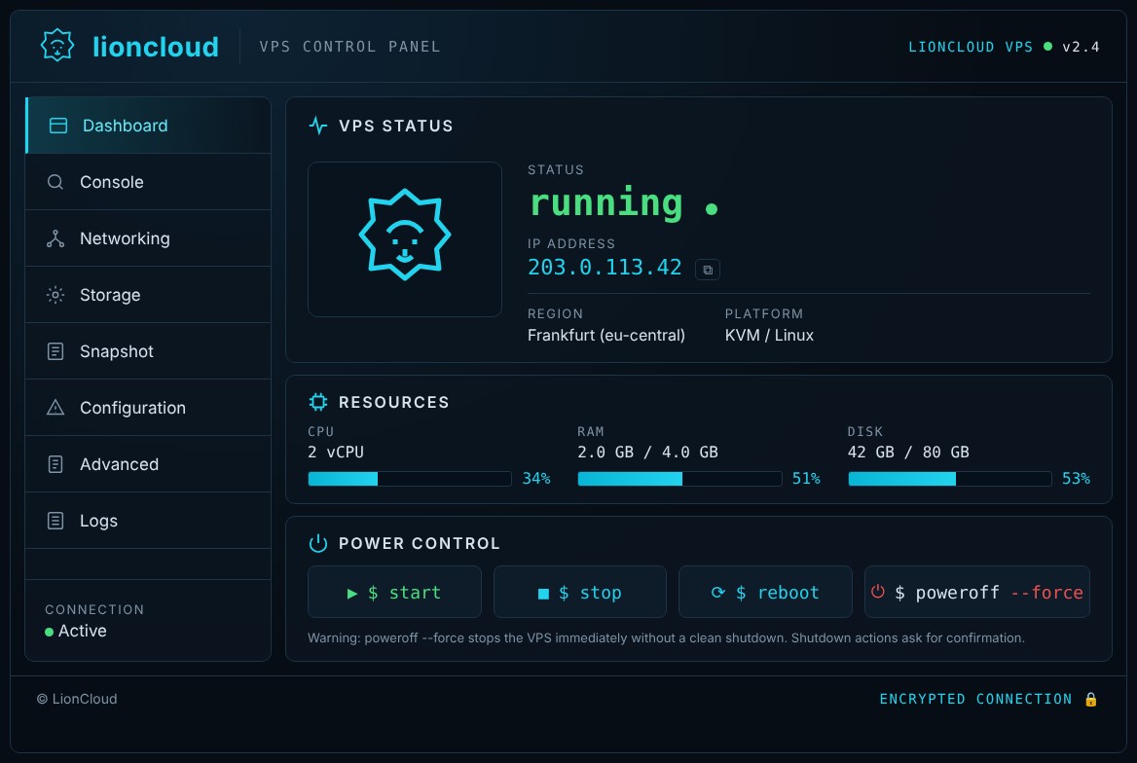Open Logs in the sidebar
Image resolution: width=1137 pixels, height=763 pixels.
pyautogui.click(x=148, y=521)
